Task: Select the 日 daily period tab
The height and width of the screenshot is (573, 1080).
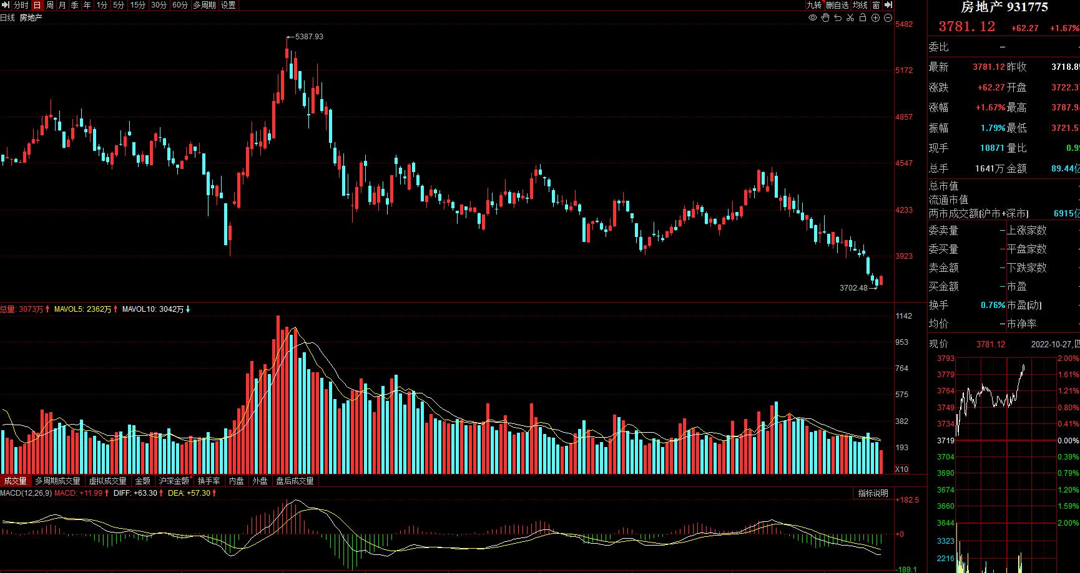Action: [x=37, y=5]
